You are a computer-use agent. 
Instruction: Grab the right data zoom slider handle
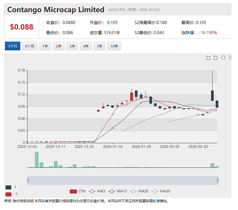pyautogui.click(x=218, y=180)
